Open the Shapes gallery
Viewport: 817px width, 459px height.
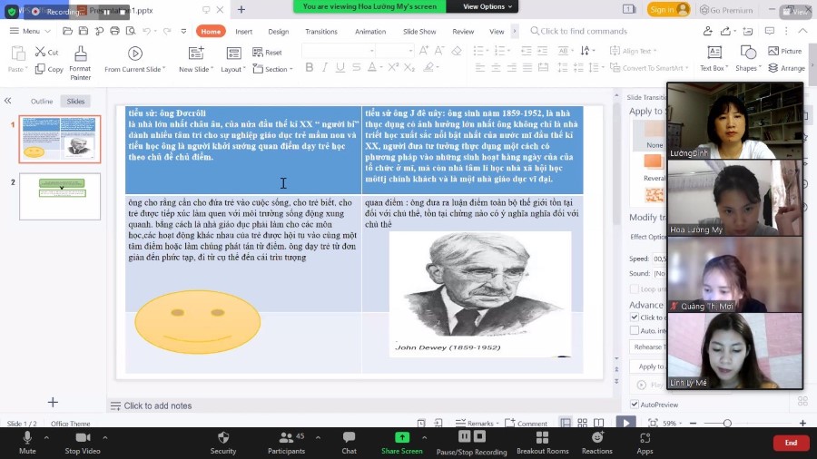click(748, 59)
